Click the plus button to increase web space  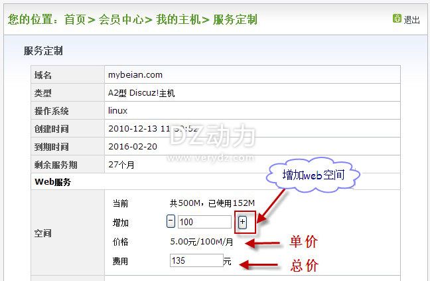(x=242, y=223)
